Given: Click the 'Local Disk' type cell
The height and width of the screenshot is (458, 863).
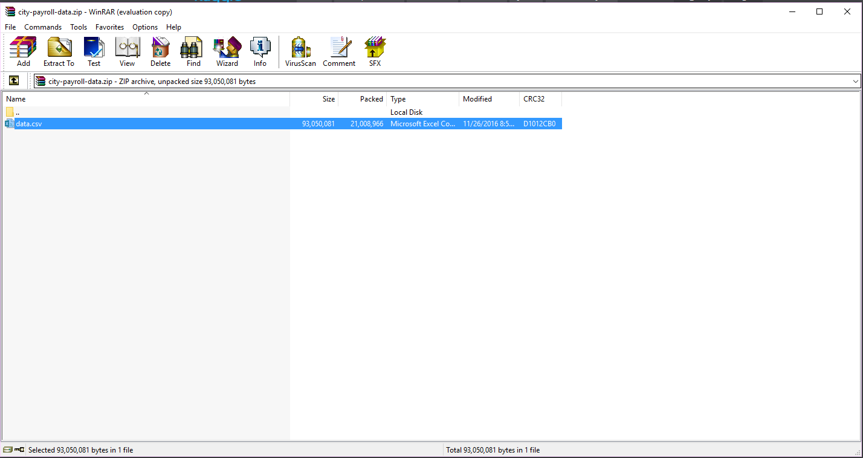Looking at the screenshot, I should coord(407,112).
